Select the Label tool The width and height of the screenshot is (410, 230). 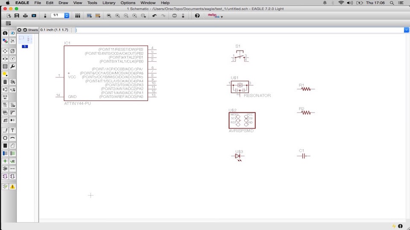(12, 161)
